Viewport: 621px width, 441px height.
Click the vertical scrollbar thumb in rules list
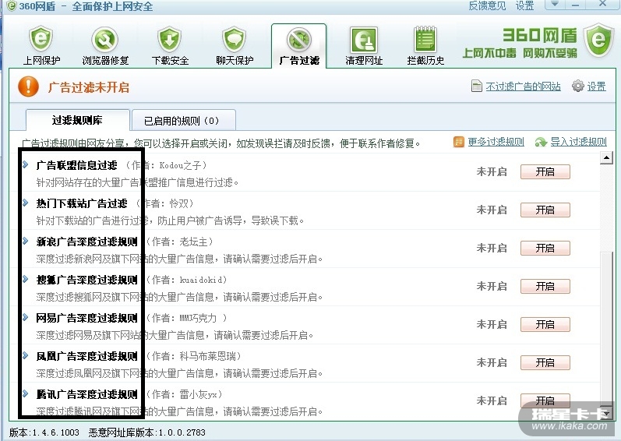606,328
